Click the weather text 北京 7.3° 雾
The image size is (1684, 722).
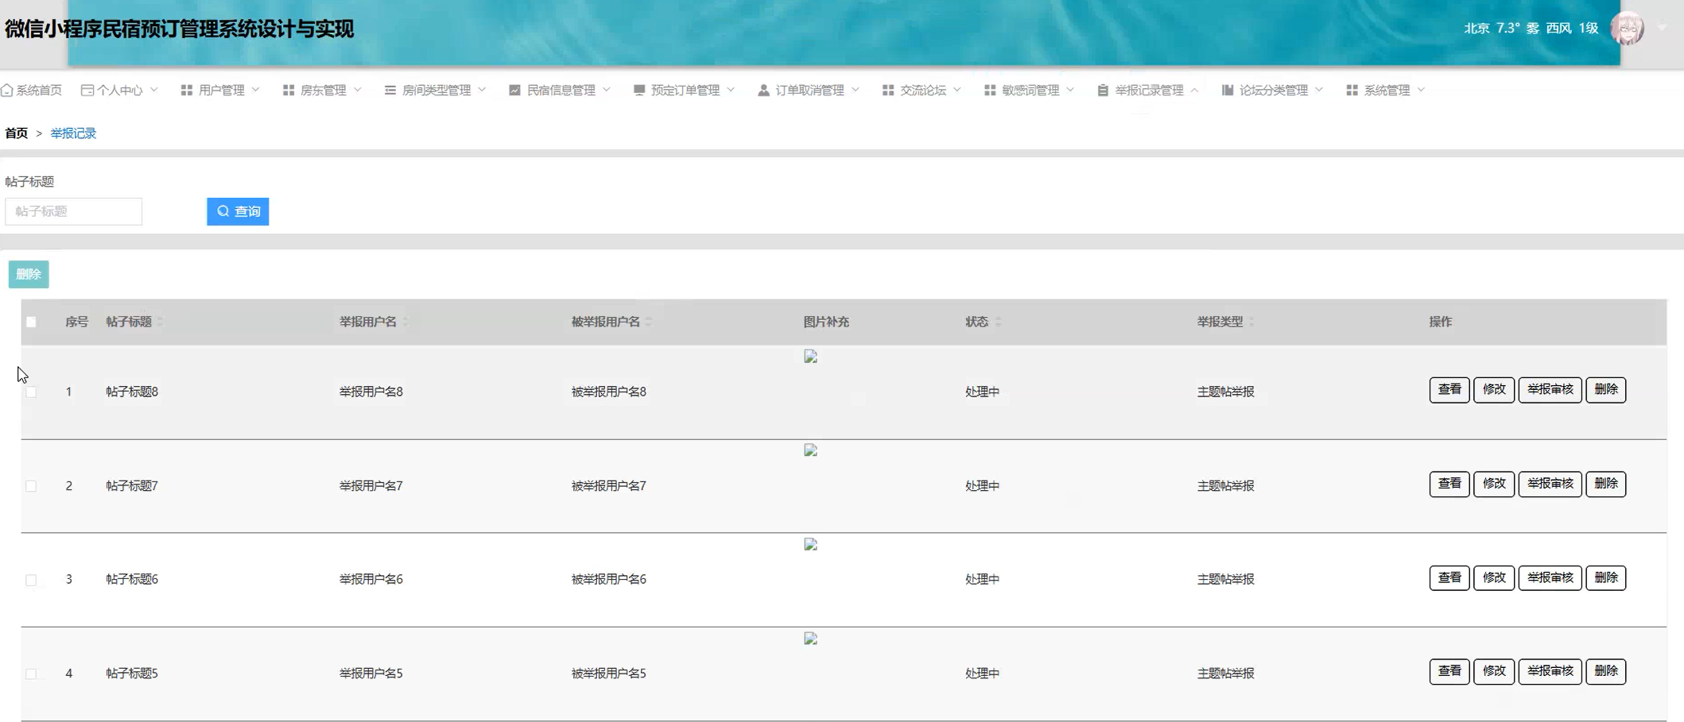tap(1502, 29)
